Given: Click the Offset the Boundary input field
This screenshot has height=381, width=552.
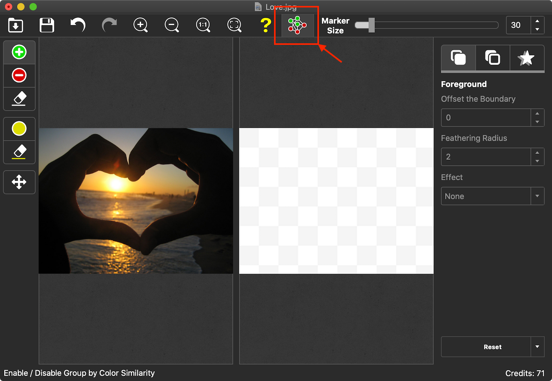Looking at the screenshot, I should click(x=487, y=117).
